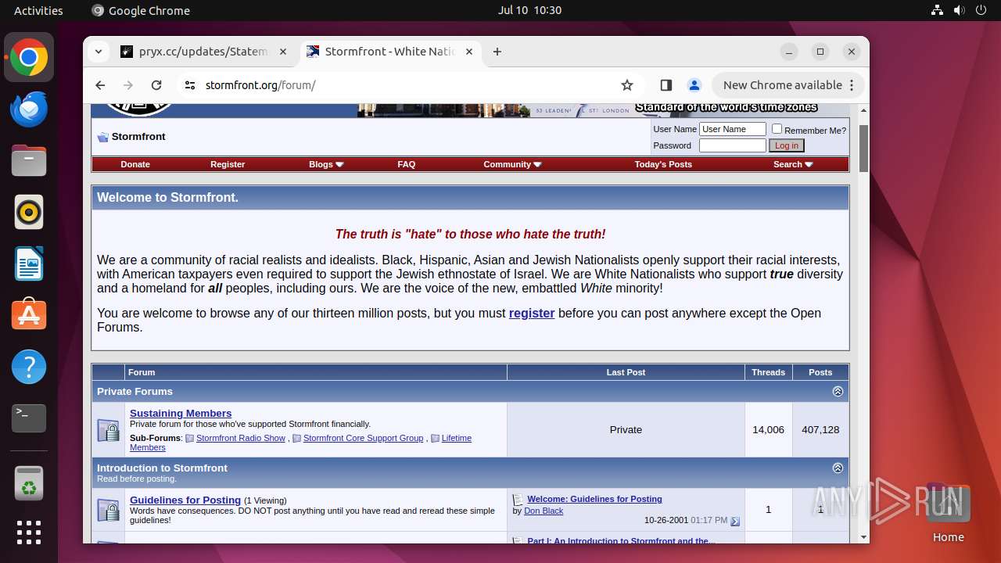Click the Guidelines for Posting forum status icon
Screen dimensions: 1001x563
coord(108,510)
